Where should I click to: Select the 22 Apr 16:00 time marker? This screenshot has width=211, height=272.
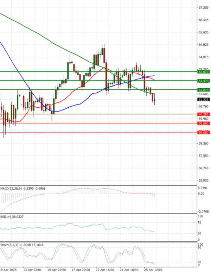[x=104, y=270]
